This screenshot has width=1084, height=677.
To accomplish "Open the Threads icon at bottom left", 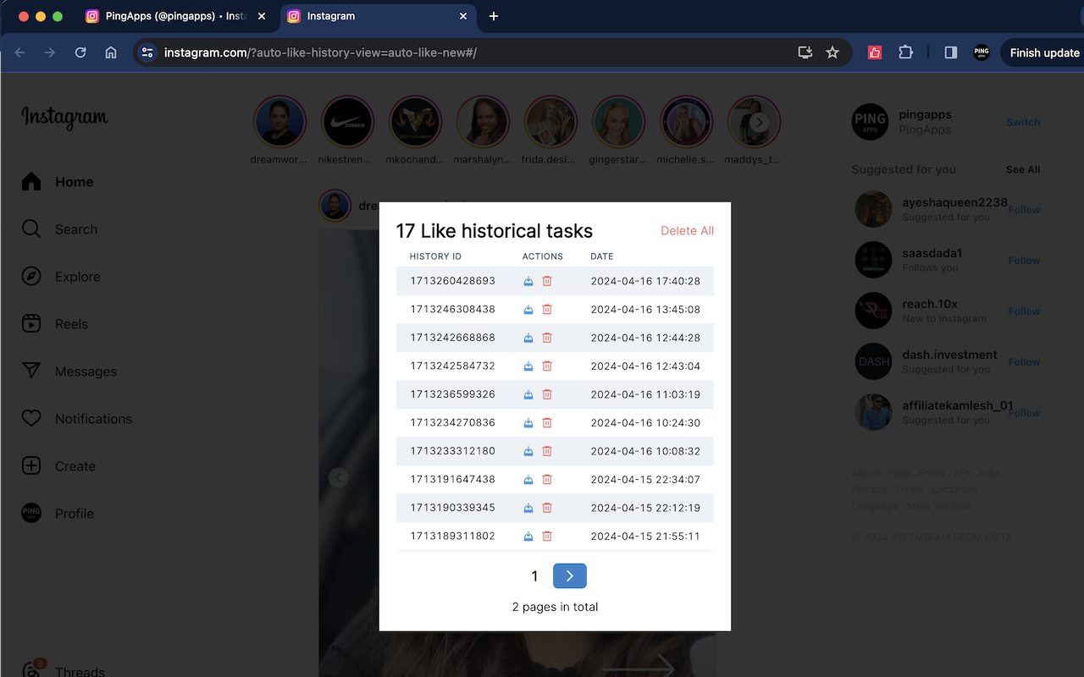I will pos(31,668).
